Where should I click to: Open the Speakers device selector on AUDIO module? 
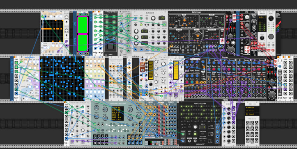262,17
